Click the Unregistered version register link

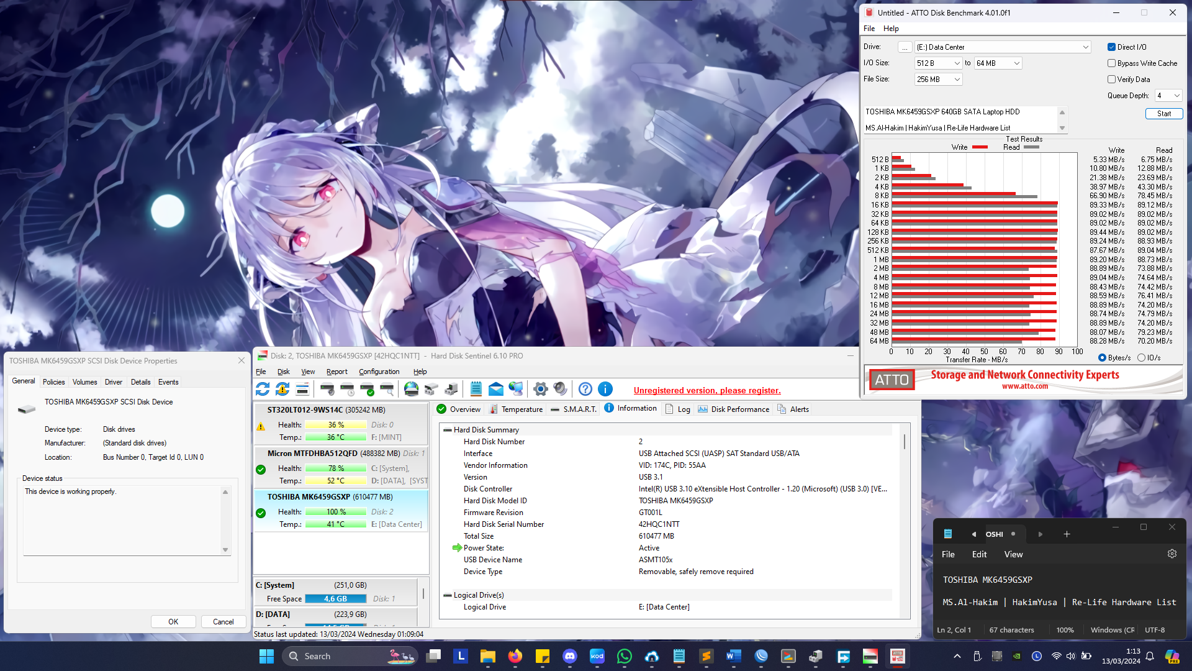707,390
